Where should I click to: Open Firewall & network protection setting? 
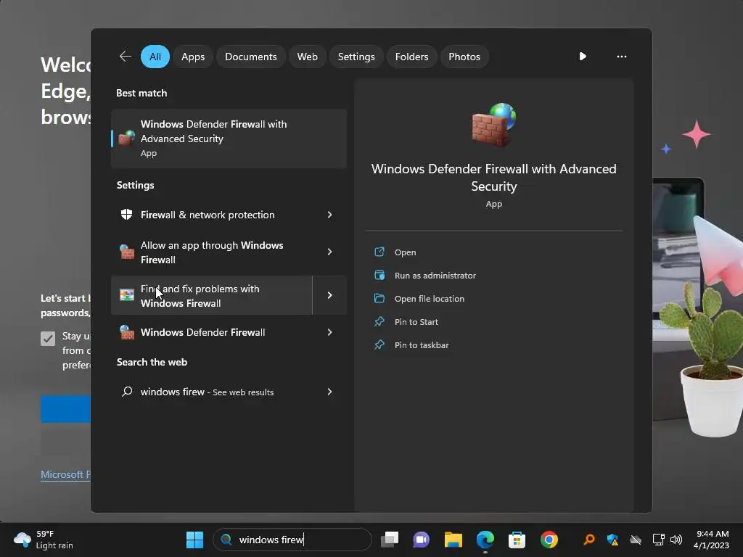pos(212,215)
